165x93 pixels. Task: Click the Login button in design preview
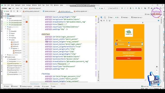pos(129,50)
